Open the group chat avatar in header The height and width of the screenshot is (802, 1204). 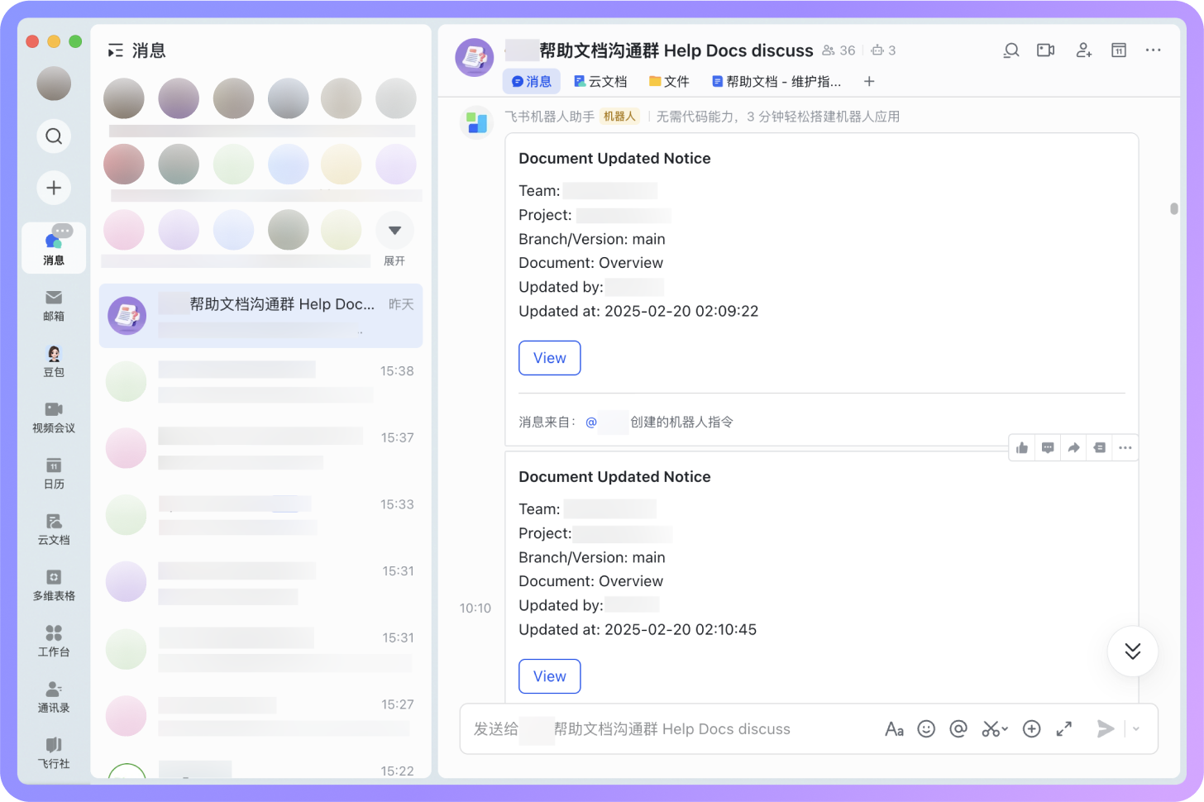[x=475, y=57]
